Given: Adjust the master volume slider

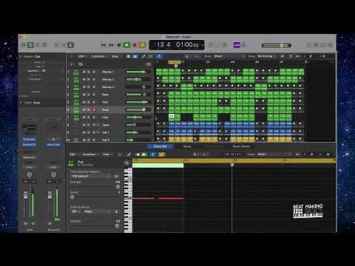Looking at the screenshot, I should pyautogui.click(x=277, y=45).
